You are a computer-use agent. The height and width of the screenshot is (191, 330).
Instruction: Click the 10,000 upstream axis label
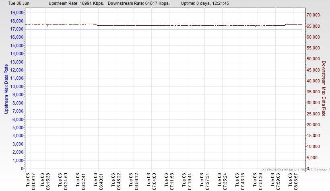click(x=16, y=86)
